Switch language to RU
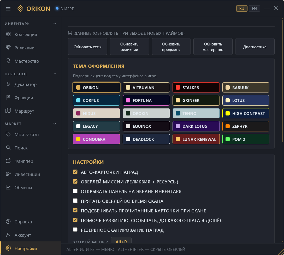This screenshot has height=255, width=284. click(x=242, y=9)
